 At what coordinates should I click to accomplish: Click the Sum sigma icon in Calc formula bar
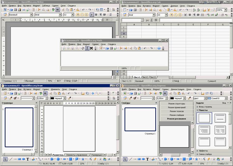tap(152, 20)
